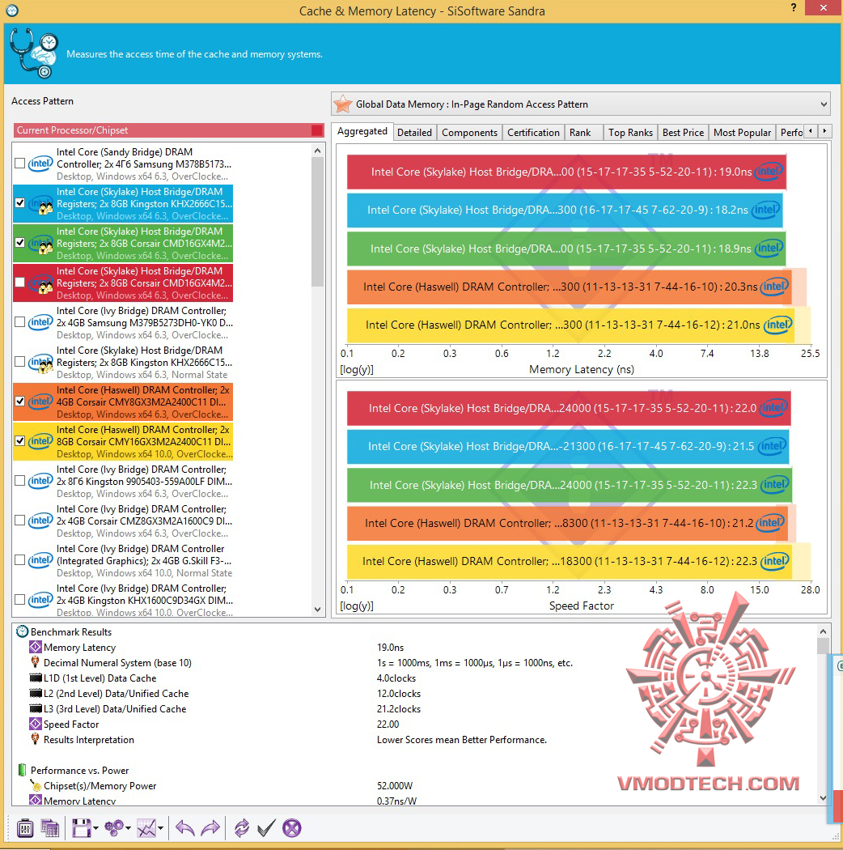Open the gears icon dropdown arrow

click(x=129, y=828)
